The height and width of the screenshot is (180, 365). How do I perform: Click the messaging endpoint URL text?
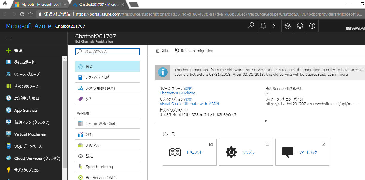click(312, 104)
